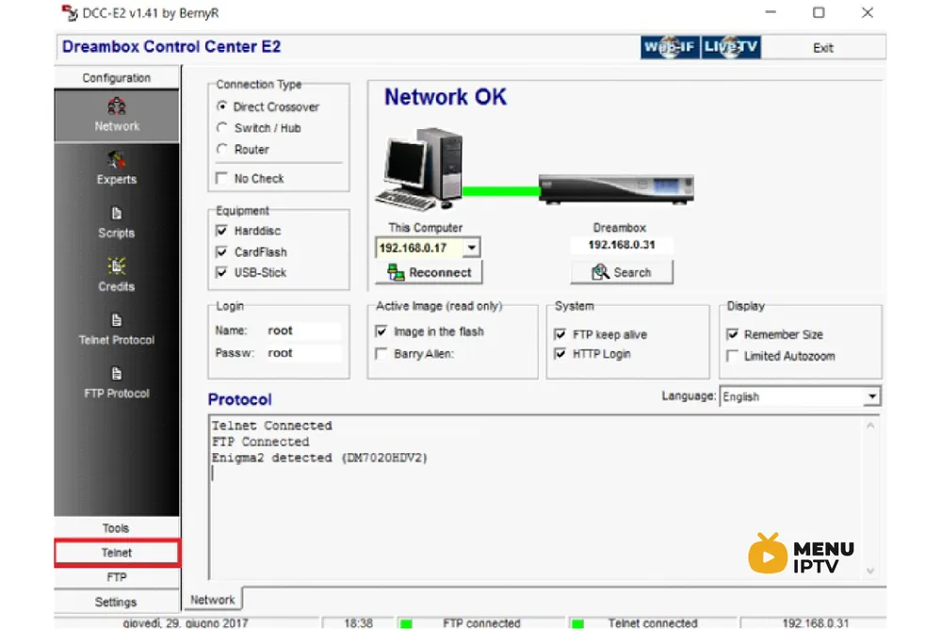The height and width of the screenshot is (629, 942).
Task: Click the This Computer PC image
Action: tap(420, 169)
